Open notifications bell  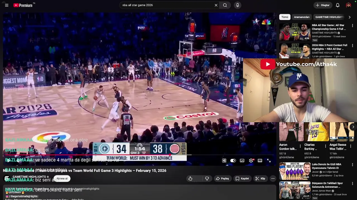[x=337, y=5]
